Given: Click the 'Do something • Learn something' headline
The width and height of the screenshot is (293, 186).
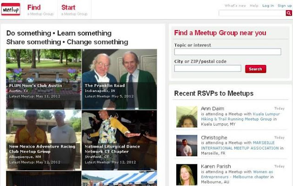Looking at the screenshot, I should pyautogui.click(x=59, y=33).
